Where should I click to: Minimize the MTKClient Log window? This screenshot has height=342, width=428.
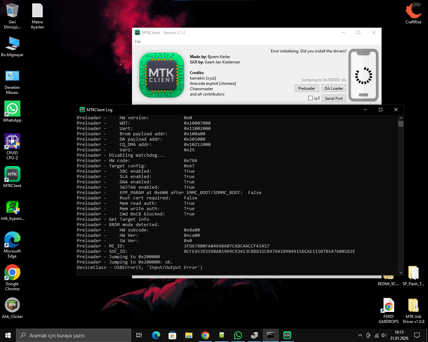coord(365,110)
